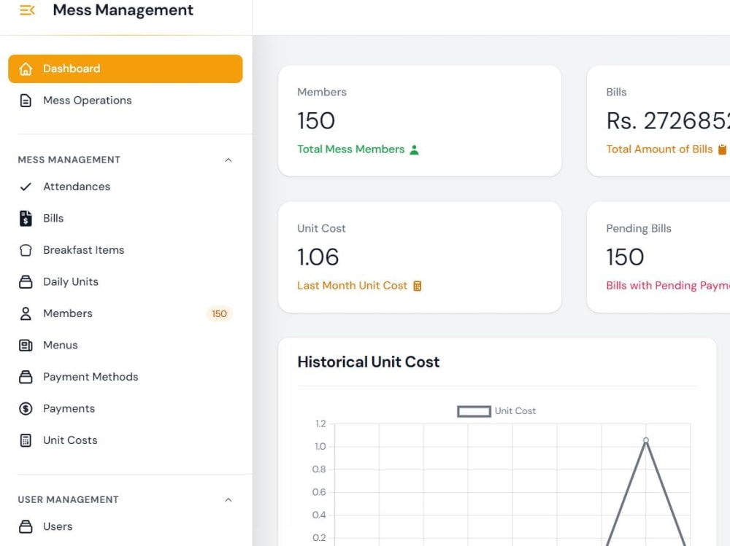Image resolution: width=730 pixels, height=546 pixels.
Task: Click the Unit Costs calculator icon
Action: point(26,440)
